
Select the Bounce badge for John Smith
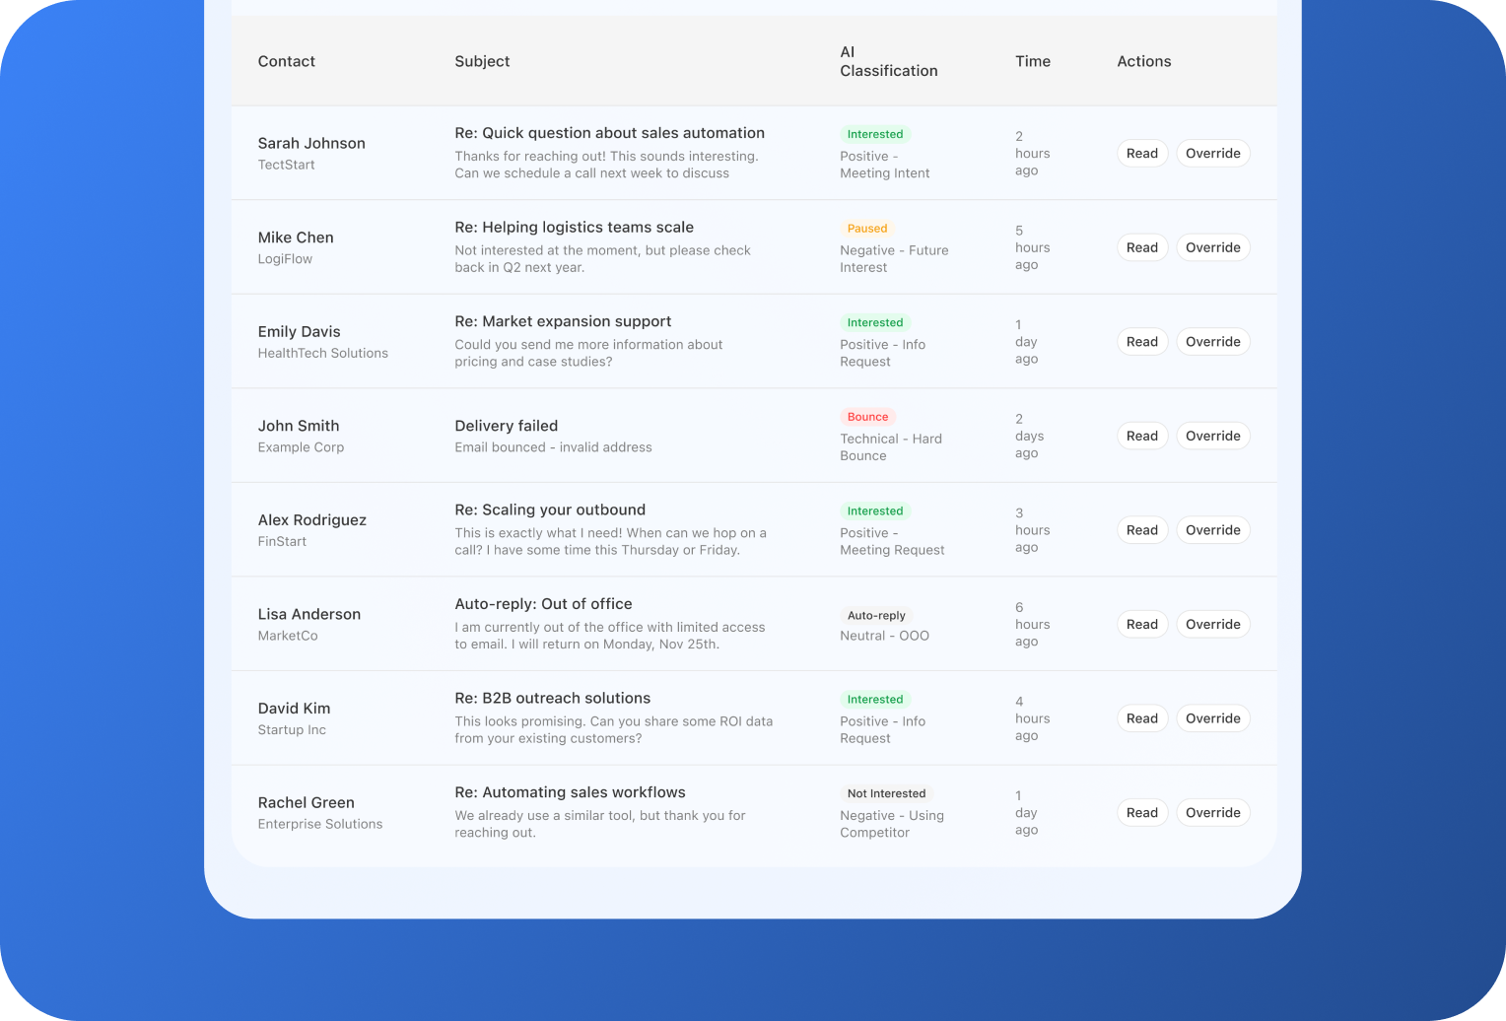867,416
